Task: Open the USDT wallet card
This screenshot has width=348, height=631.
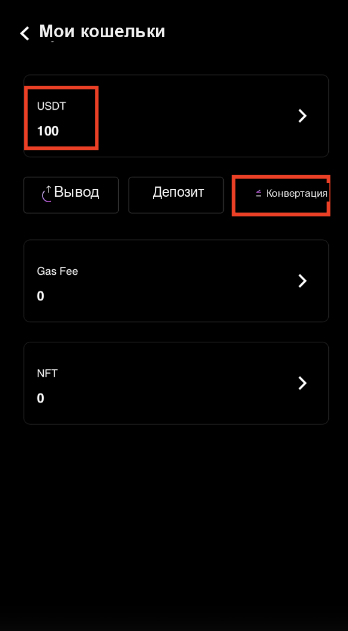Action: (x=176, y=116)
